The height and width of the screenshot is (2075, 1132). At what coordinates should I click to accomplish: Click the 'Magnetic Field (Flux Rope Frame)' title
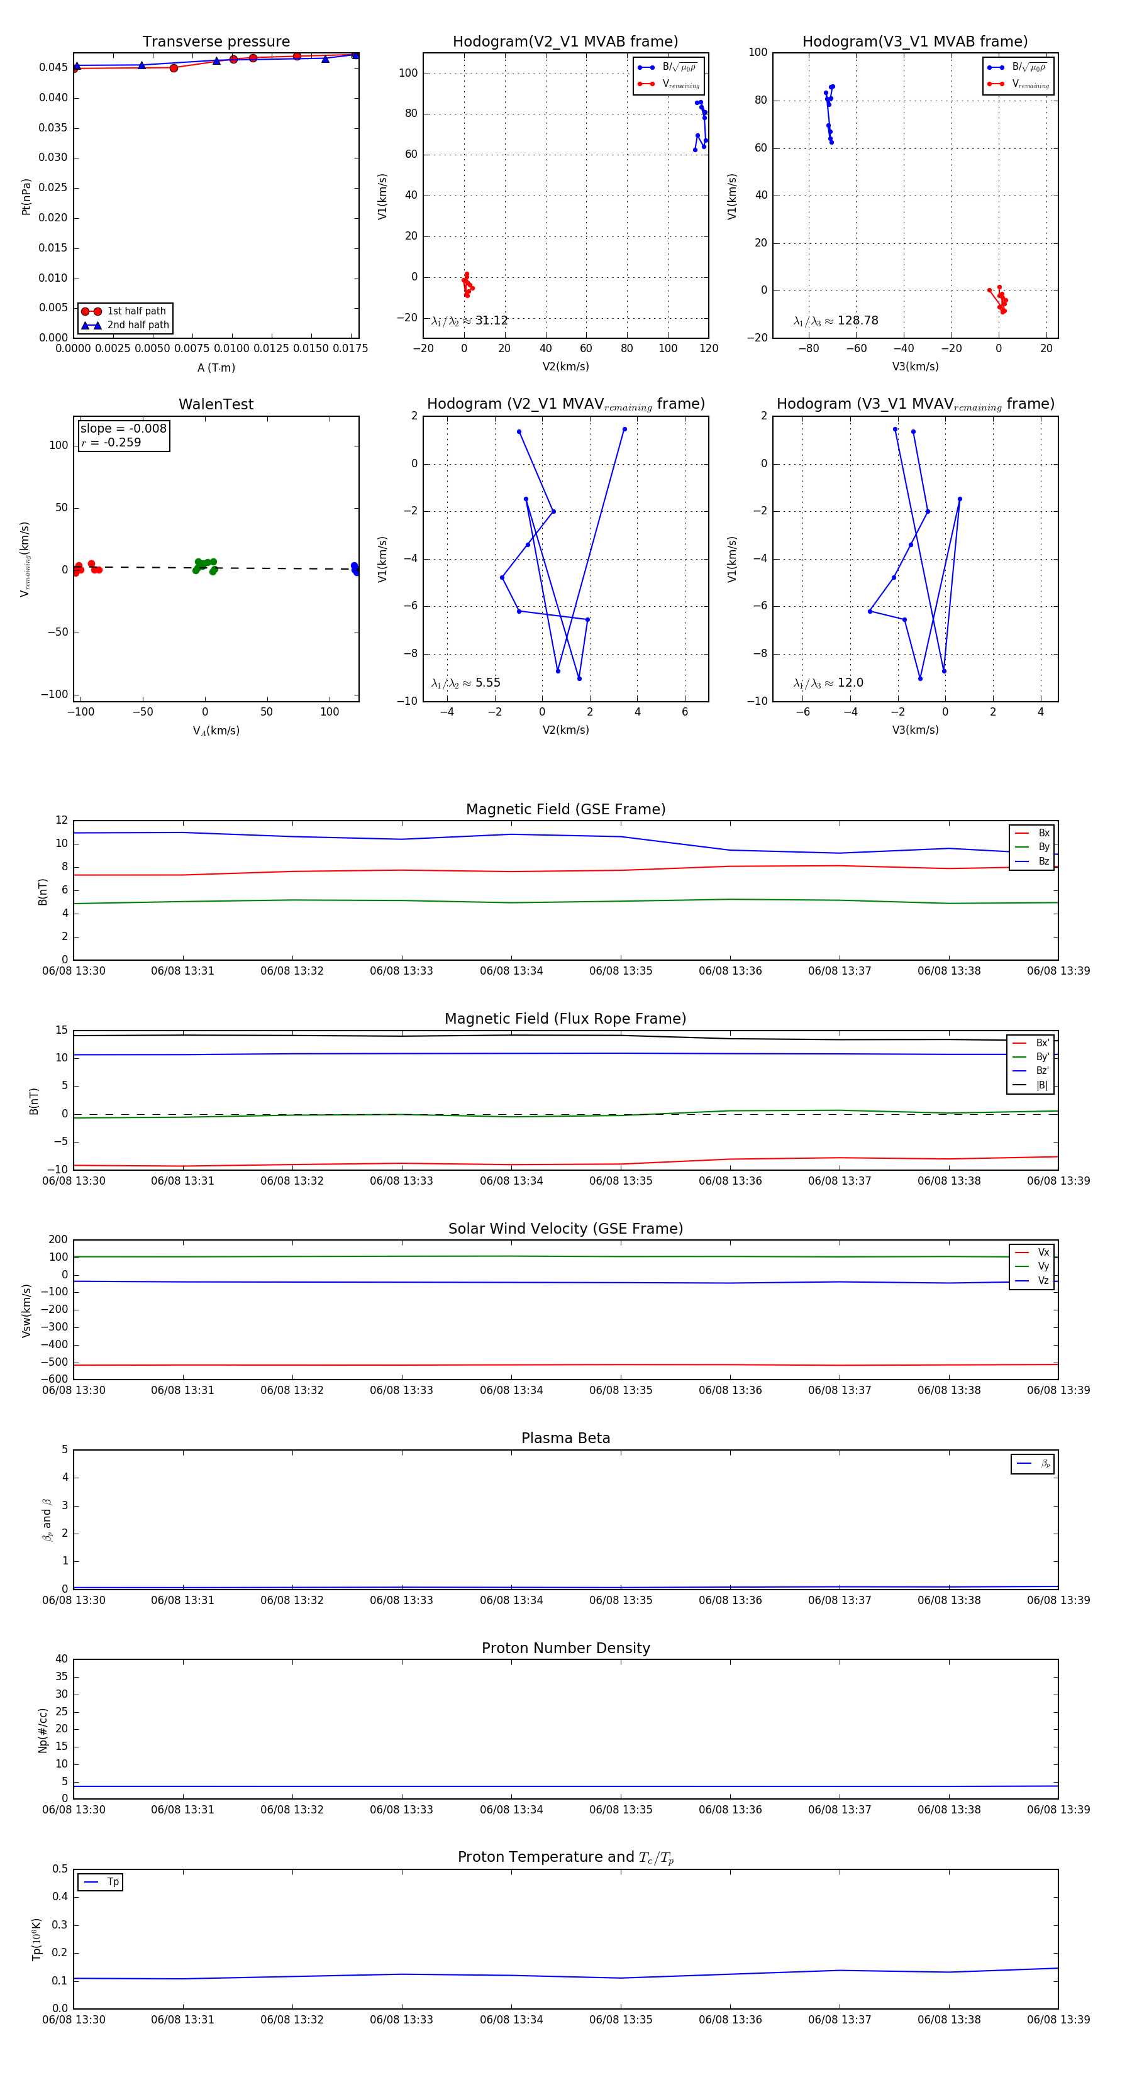(x=565, y=1019)
